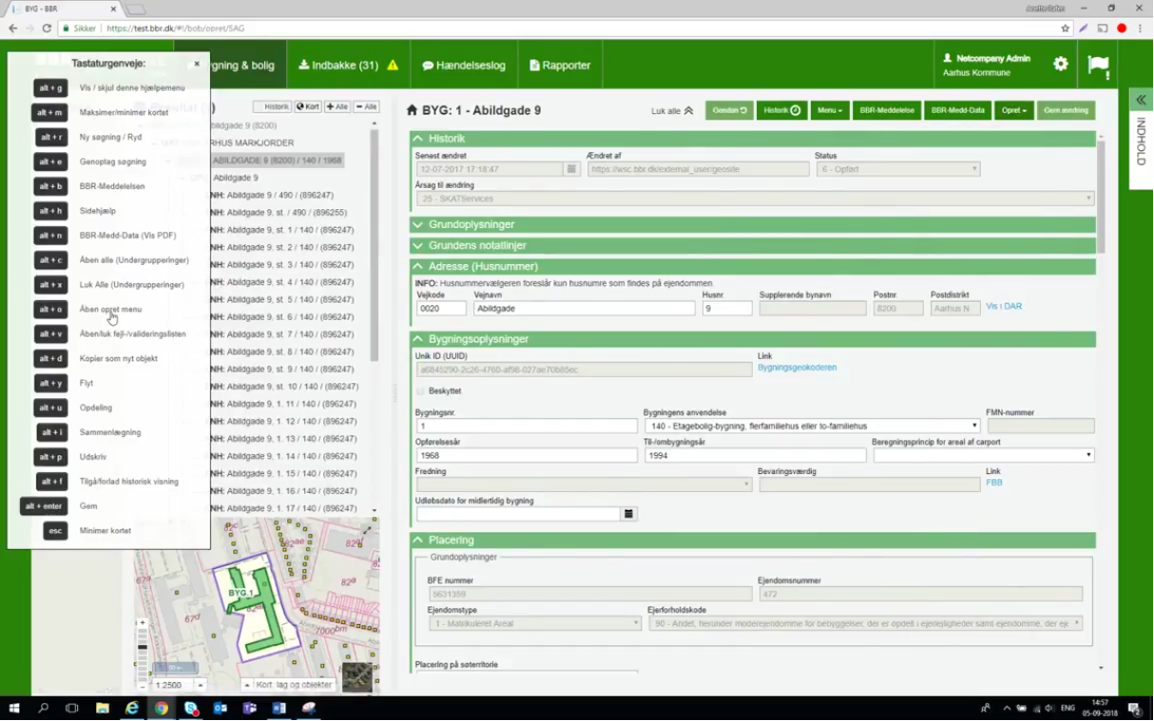
Task: Go to the Rapporter tab
Action: 560,66
